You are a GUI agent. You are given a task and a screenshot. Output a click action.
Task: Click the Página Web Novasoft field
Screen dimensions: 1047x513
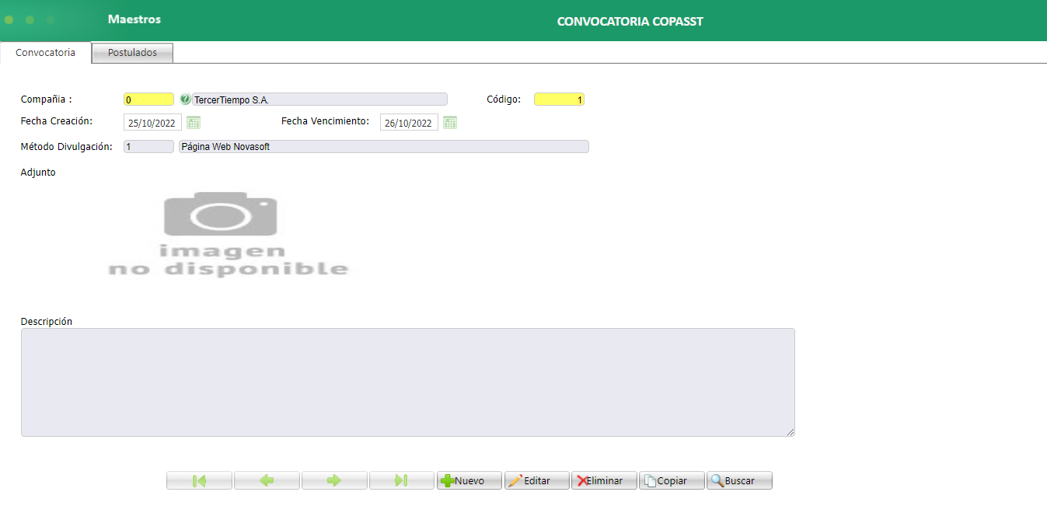point(384,147)
